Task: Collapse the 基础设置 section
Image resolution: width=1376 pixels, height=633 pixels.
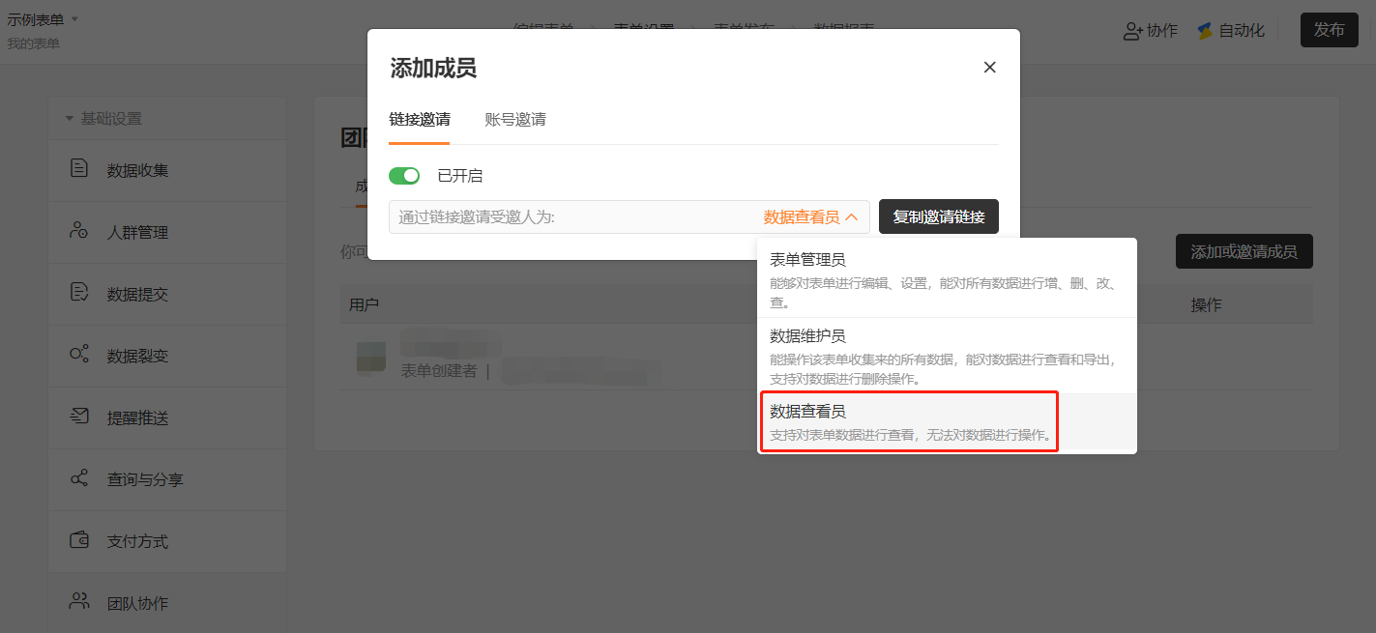Action: pos(69,119)
